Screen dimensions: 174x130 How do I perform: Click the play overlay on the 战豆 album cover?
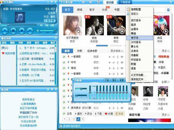[166, 31]
